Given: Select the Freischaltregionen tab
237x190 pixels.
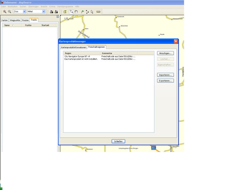Looking at the screenshot, I should coord(97,47).
